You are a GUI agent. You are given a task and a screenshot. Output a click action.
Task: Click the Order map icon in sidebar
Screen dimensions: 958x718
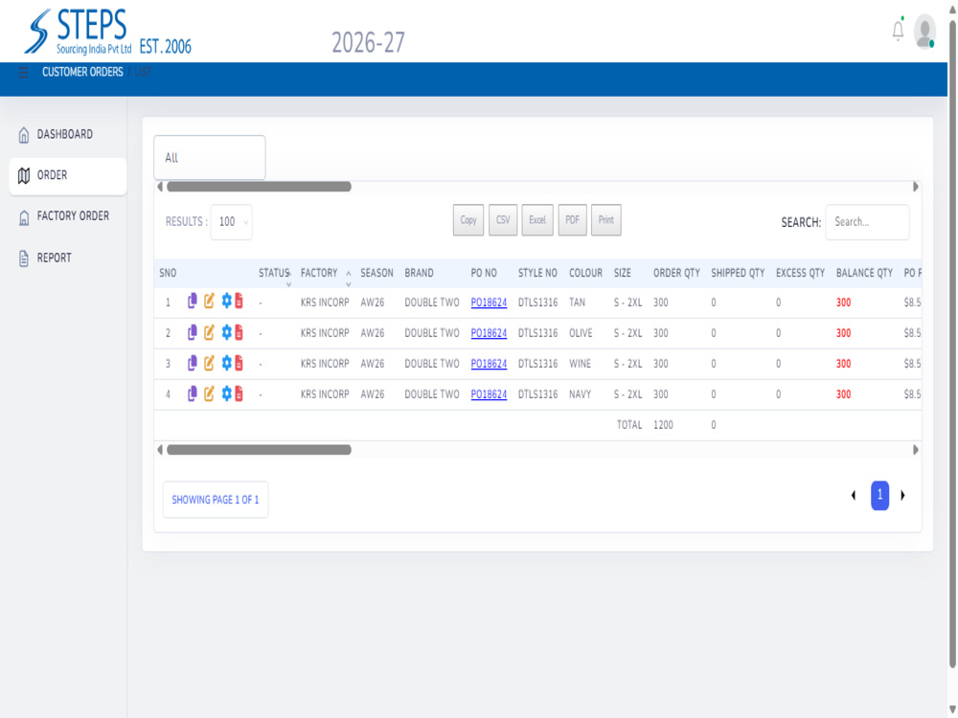24,176
